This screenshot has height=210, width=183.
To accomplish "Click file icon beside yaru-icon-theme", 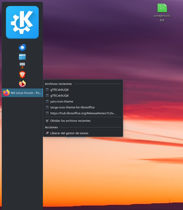I will tap(47, 102).
